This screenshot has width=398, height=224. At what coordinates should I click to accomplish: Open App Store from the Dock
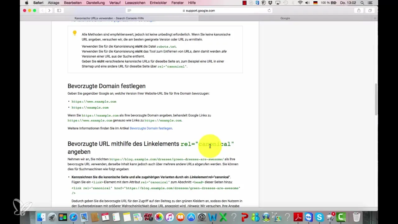(191, 217)
